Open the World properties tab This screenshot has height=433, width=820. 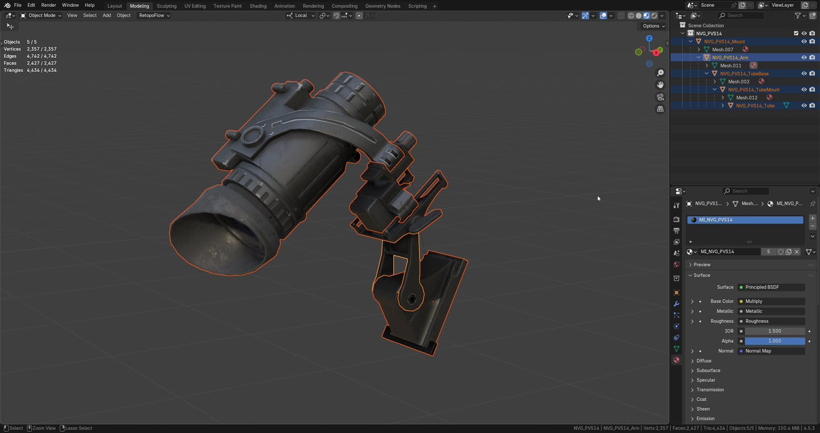[x=676, y=264]
